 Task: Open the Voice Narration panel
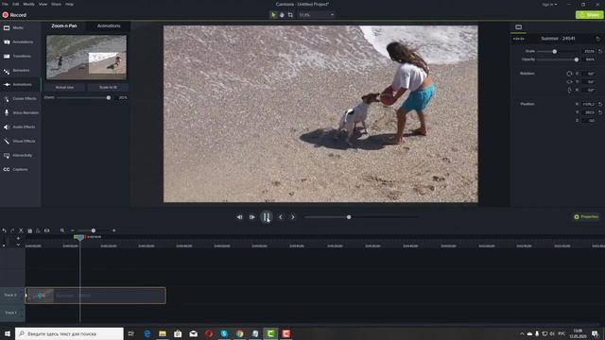coord(20,113)
